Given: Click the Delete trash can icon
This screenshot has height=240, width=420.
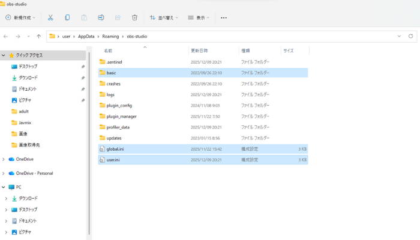Looking at the screenshot, I should 135,17.
